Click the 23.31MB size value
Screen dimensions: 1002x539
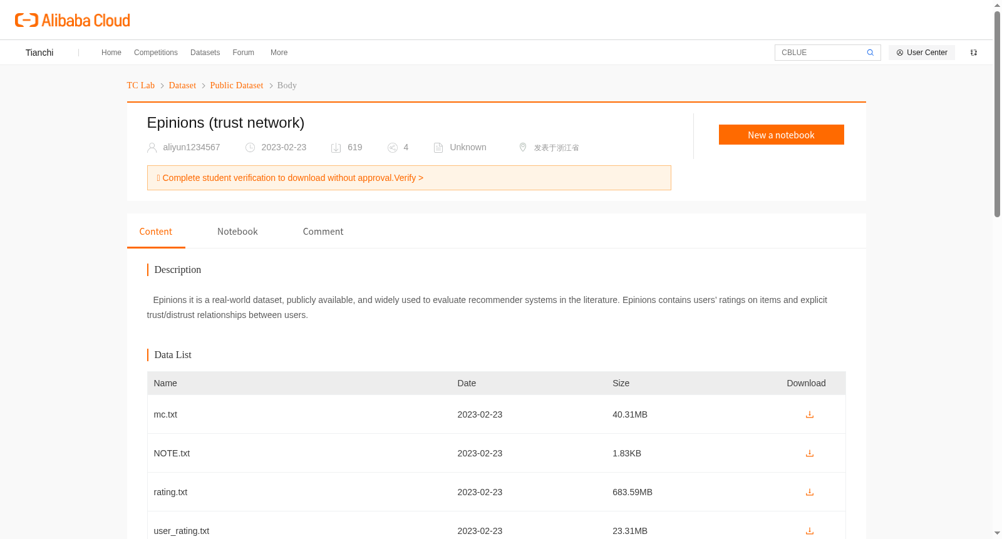tap(630, 531)
